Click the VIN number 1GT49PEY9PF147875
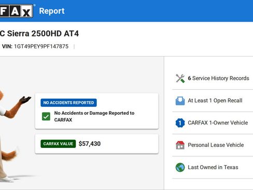The image size is (253, 190). (x=41, y=46)
